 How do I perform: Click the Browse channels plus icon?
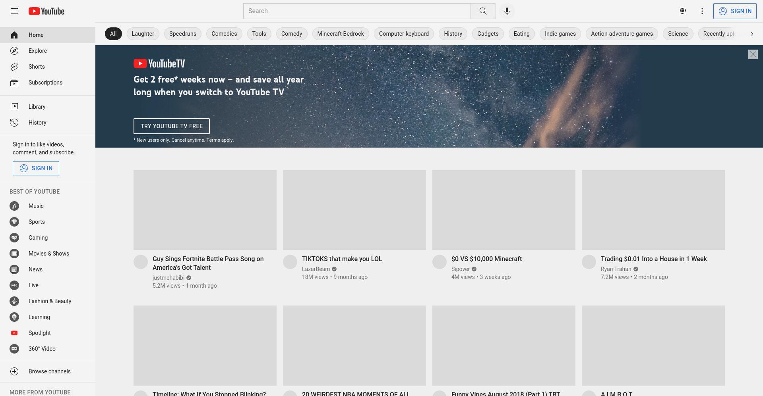14,371
